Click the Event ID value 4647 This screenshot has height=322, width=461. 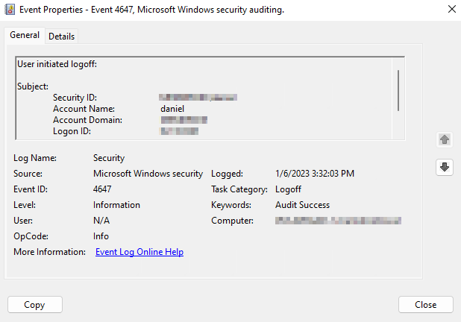point(102,189)
